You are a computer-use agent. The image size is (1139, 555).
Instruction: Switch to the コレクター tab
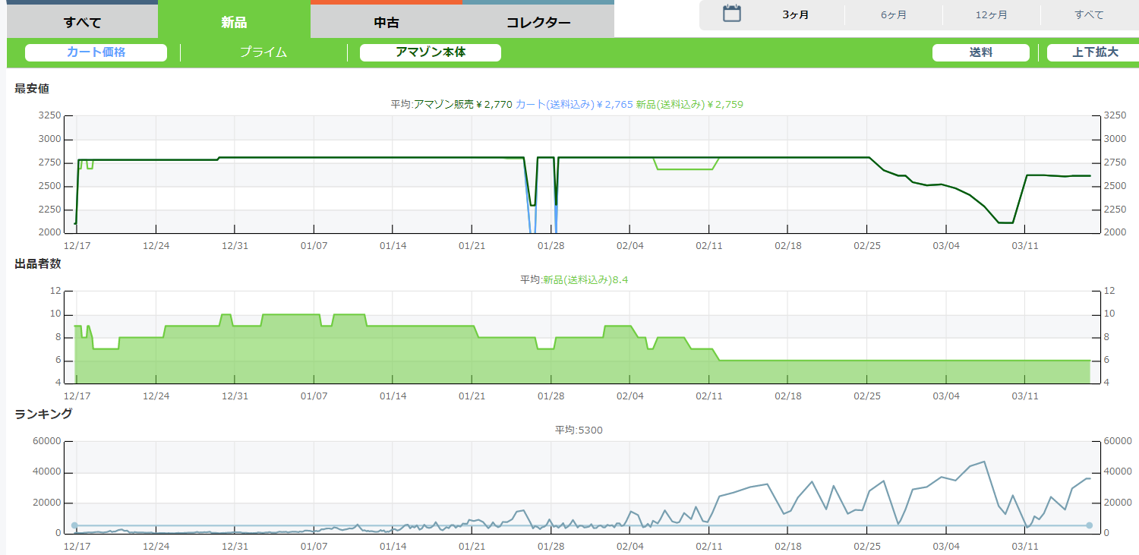point(538,22)
